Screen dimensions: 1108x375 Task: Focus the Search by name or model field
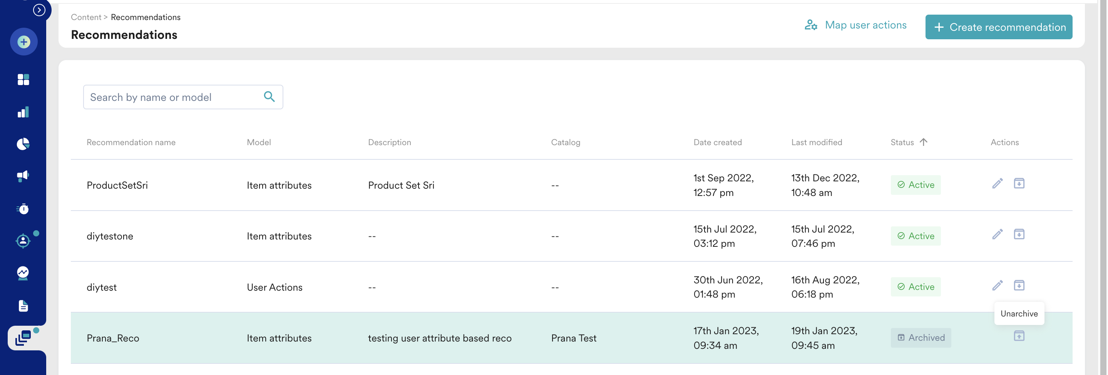click(x=172, y=97)
